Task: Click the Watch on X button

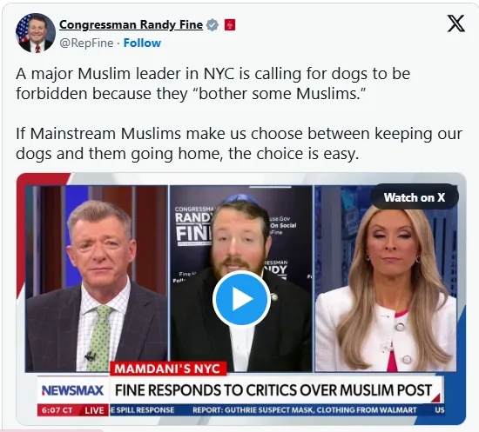Action: coord(415,197)
